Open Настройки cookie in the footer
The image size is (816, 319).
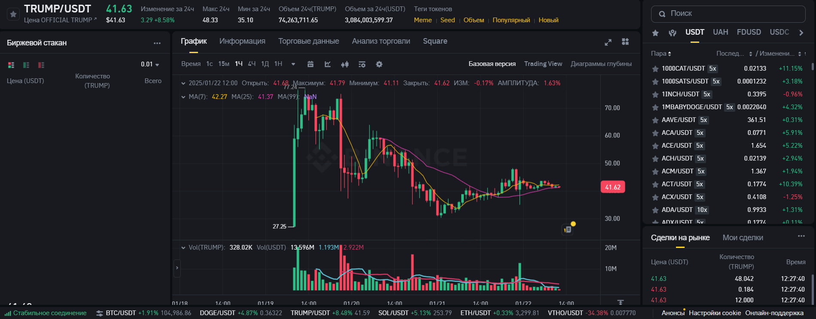tap(715, 313)
